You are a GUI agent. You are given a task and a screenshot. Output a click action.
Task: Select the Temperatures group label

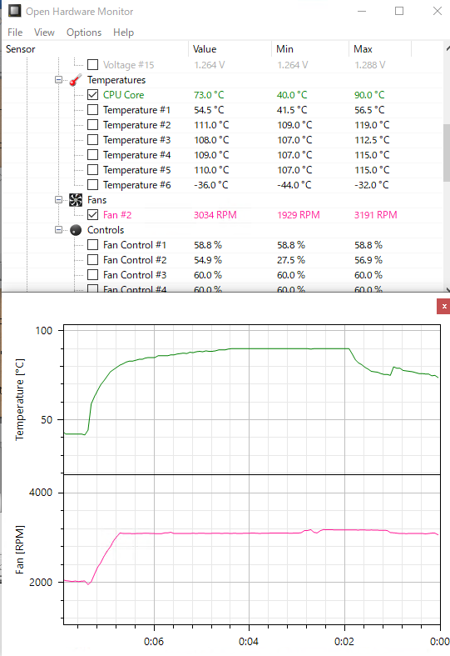[116, 80]
